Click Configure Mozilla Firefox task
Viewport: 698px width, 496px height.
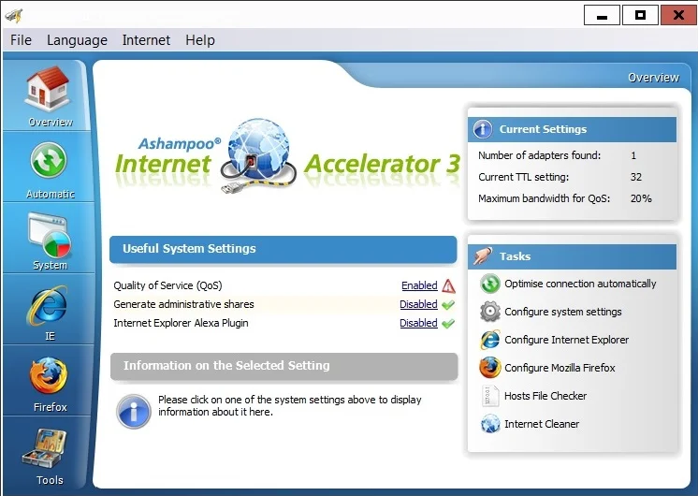(560, 368)
